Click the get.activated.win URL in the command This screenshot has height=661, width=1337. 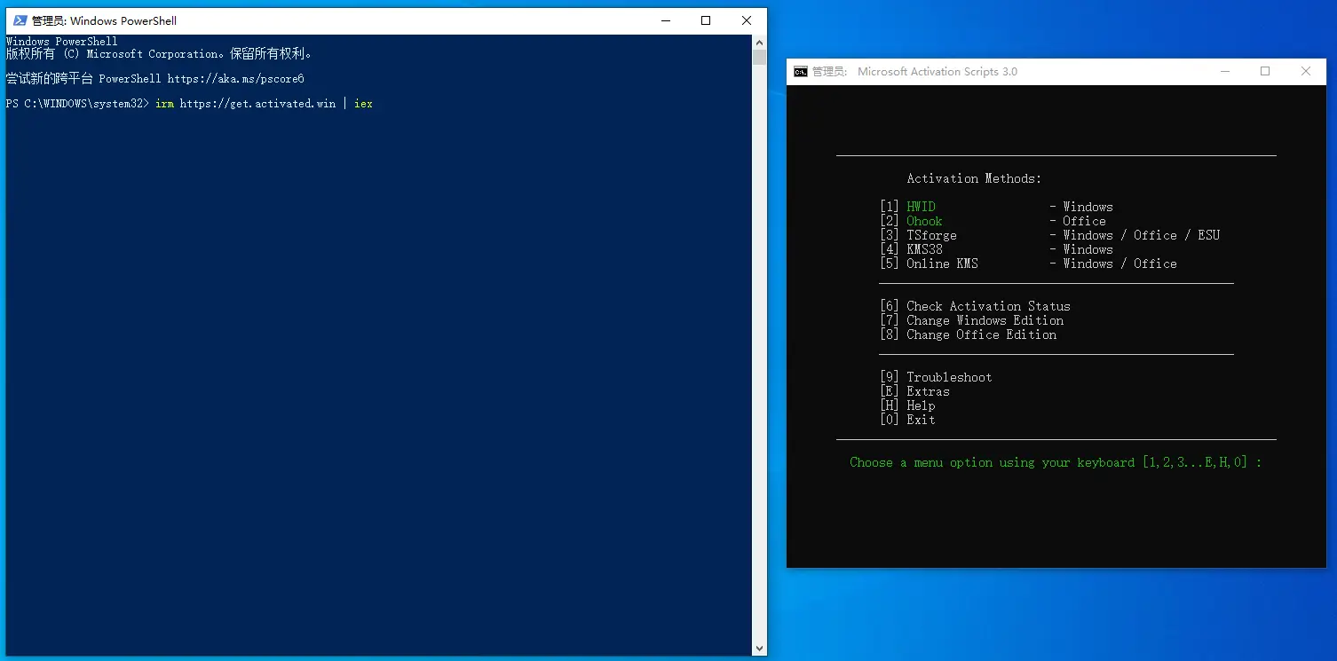(x=257, y=104)
